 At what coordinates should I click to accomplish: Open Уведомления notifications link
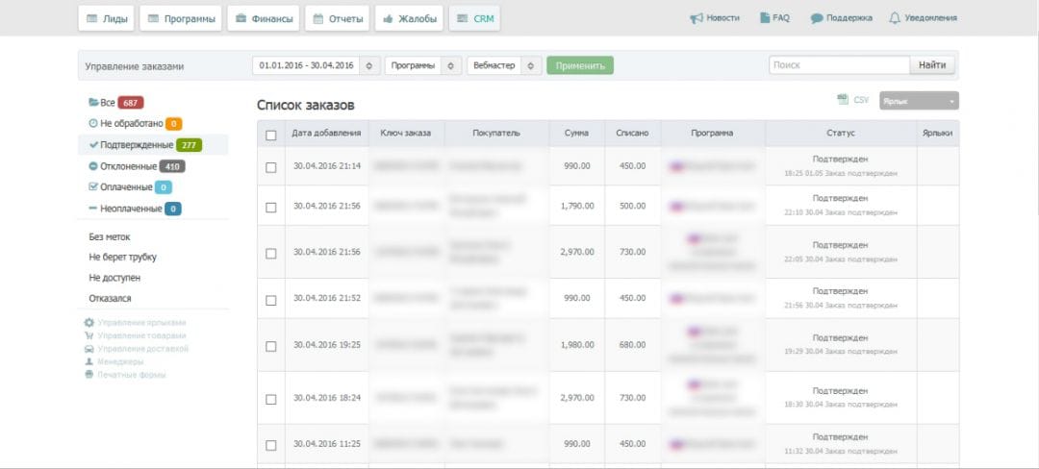(923, 18)
